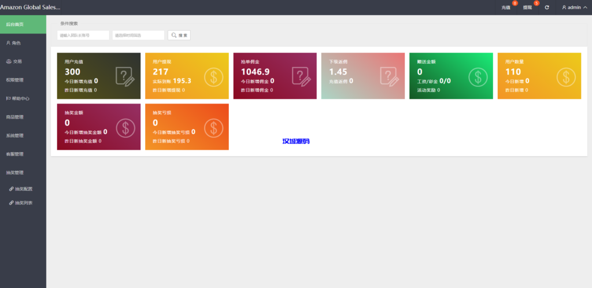The image size is (592, 288).
Task: Expand the 系统管理 sidebar menu
Action: pyautogui.click(x=23, y=135)
